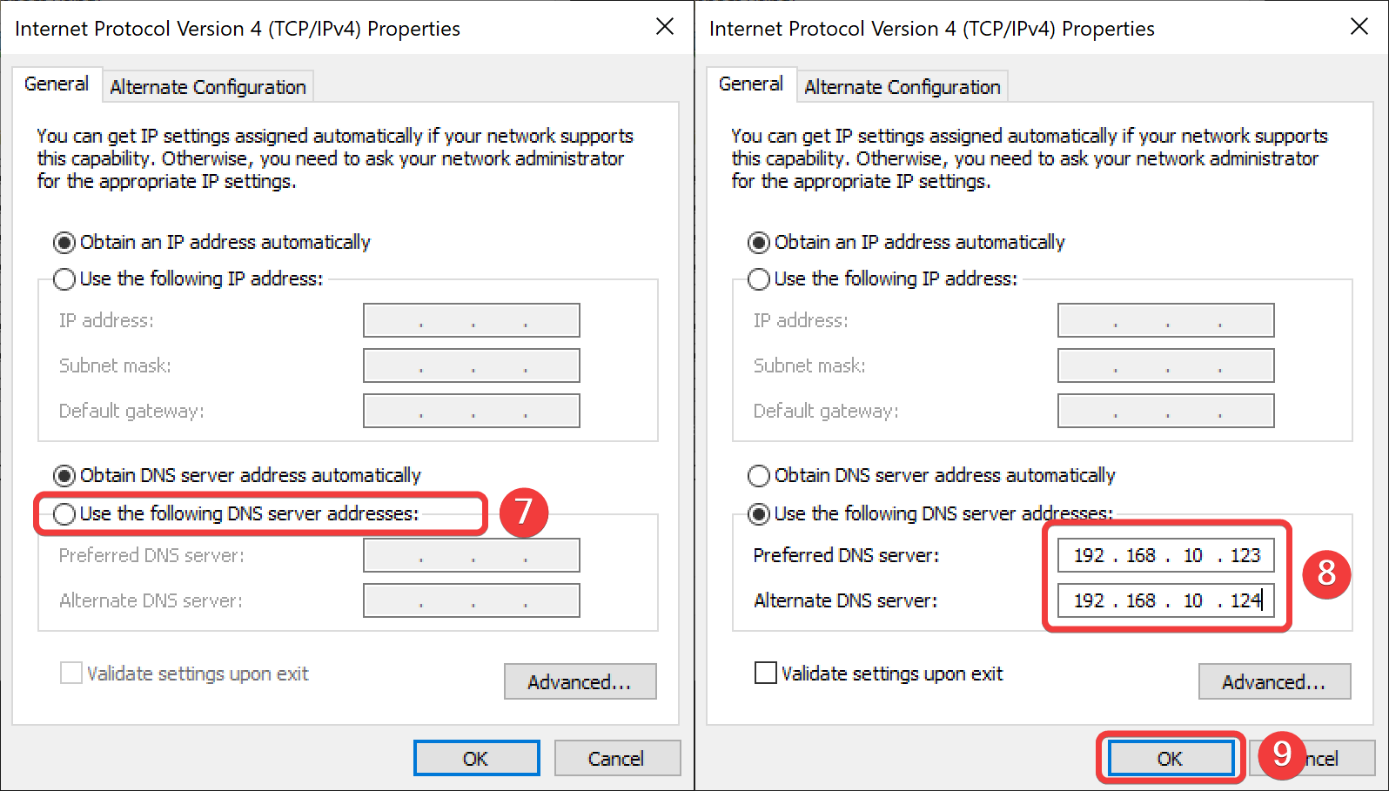Open Alternate Configuration tab in right dialog
This screenshot has width=1389, height=791.
pyautogui.click(x=903, y=87)
